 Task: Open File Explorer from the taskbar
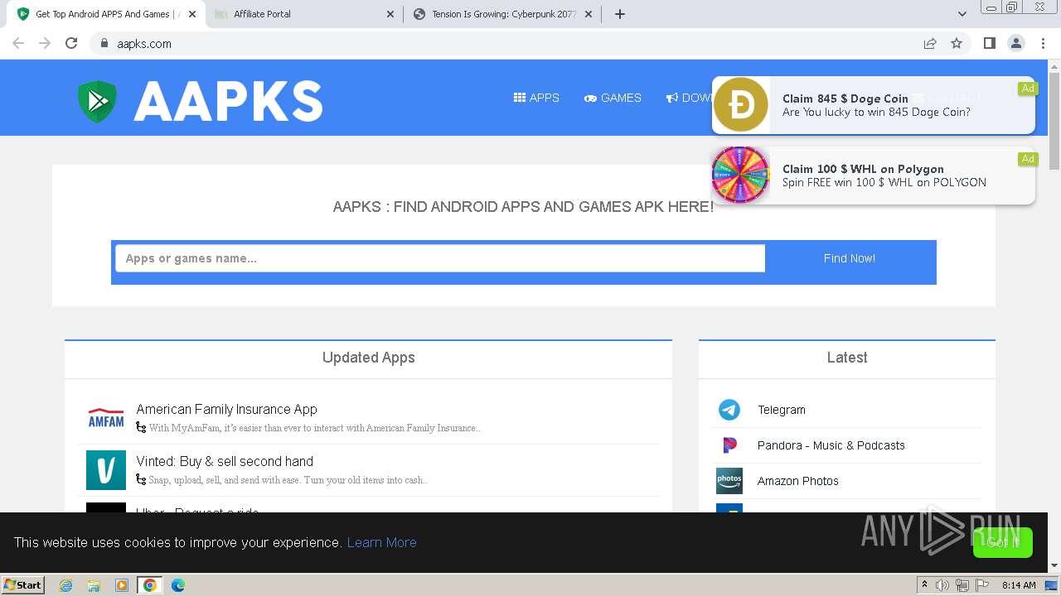tap(94, 585)
